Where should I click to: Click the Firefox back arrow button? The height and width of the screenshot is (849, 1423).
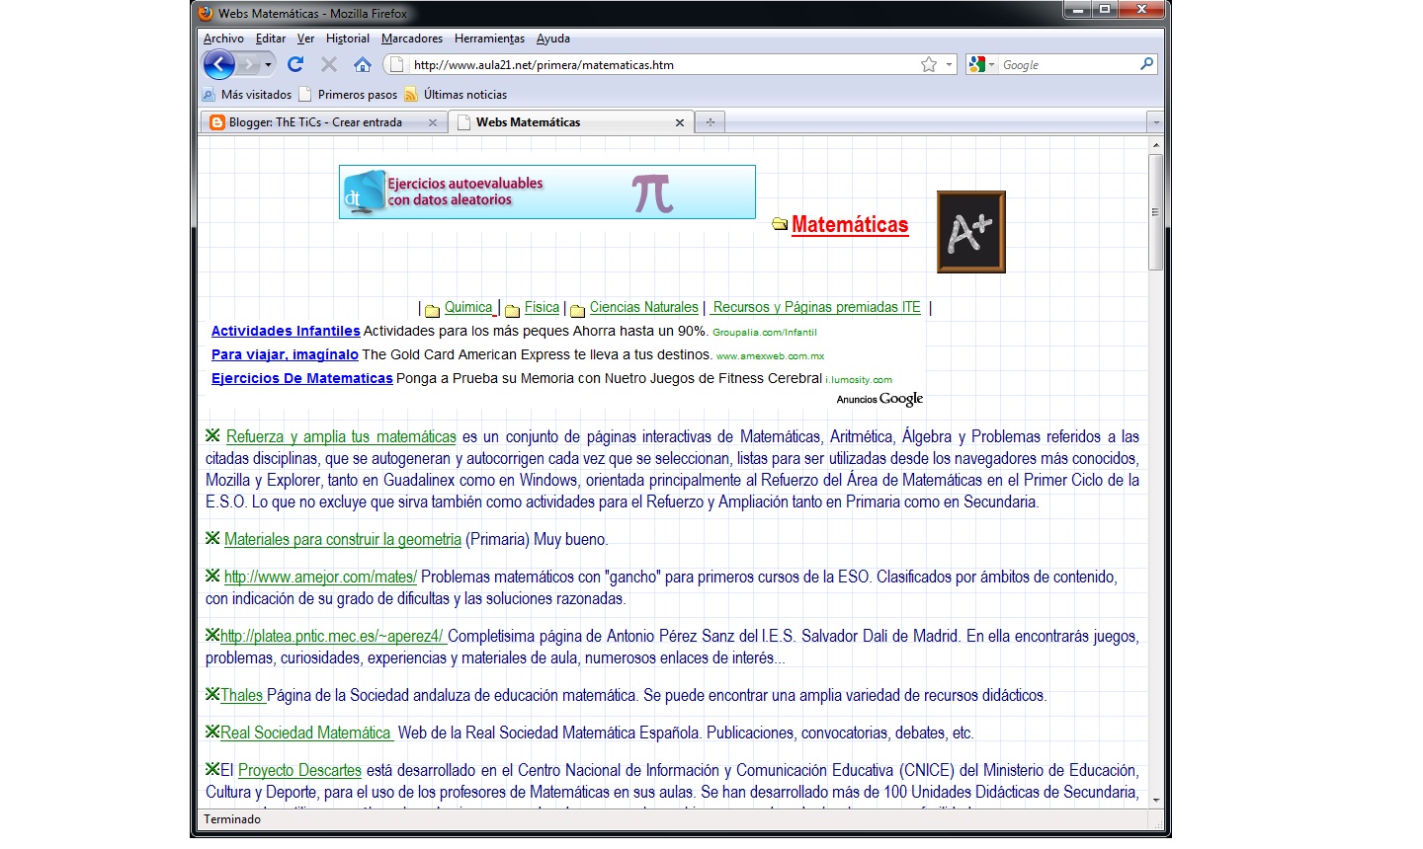[x=218, y=65]
